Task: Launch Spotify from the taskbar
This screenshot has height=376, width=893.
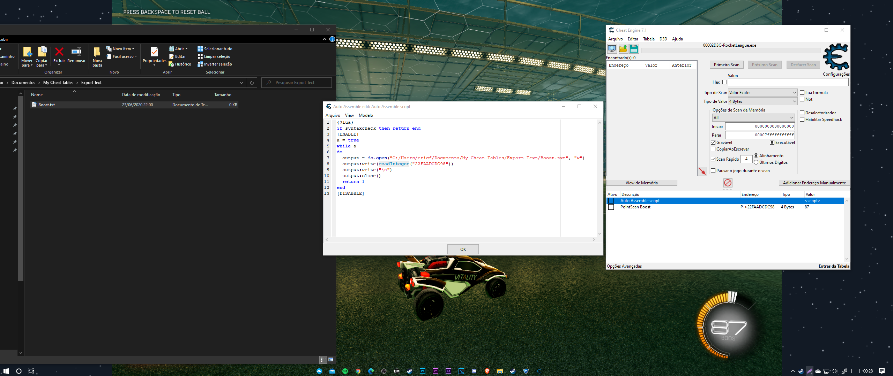Action: (345, 371)
